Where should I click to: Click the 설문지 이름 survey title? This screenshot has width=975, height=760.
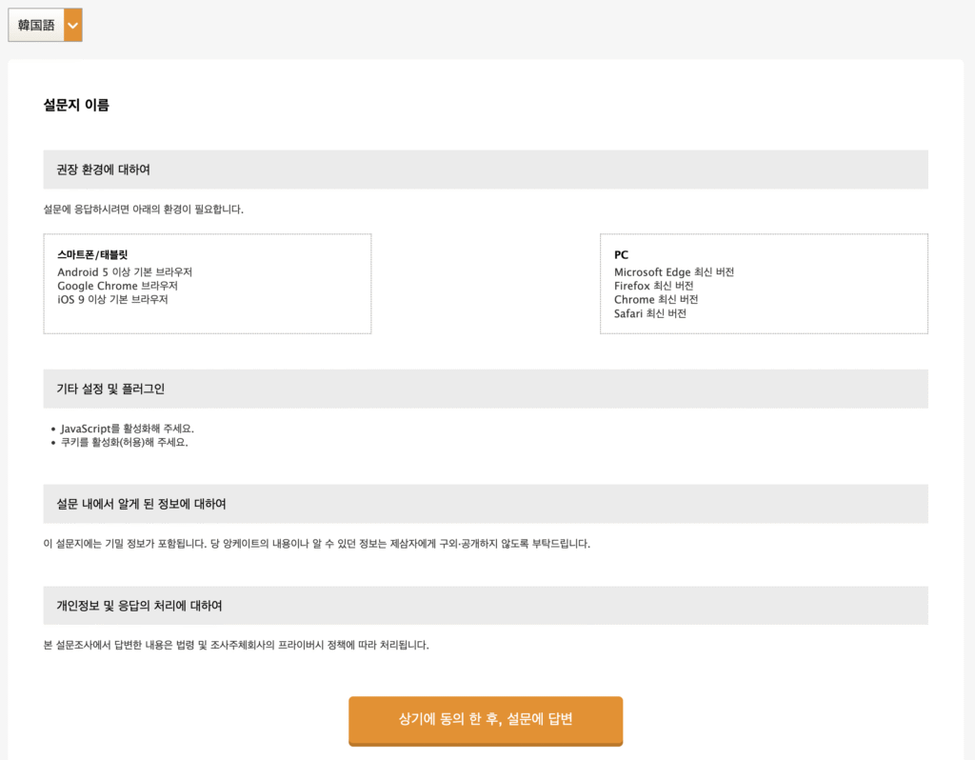point(76,106)
